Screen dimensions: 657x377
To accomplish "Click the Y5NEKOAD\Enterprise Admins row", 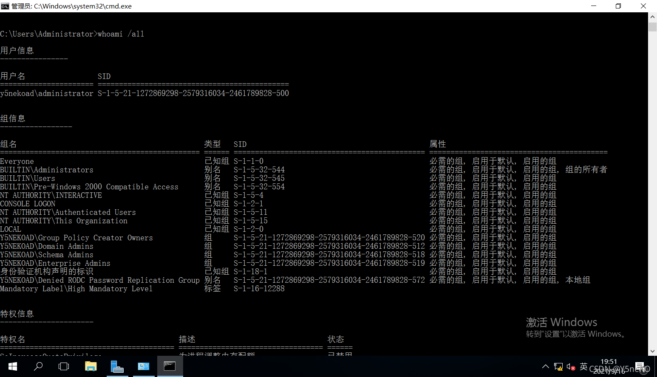I will (x=278, y=263).
